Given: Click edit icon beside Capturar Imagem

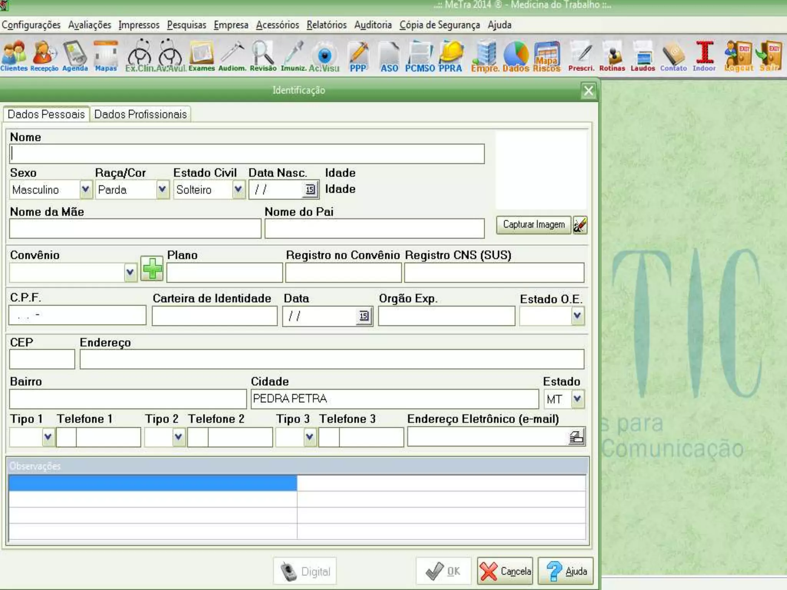Looking at the screenshot, I should tap(580, 225).
